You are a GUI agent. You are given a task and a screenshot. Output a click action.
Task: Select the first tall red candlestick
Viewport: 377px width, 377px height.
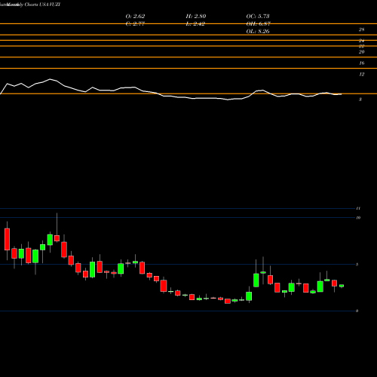pyautogui.click(x=7, y=239)
